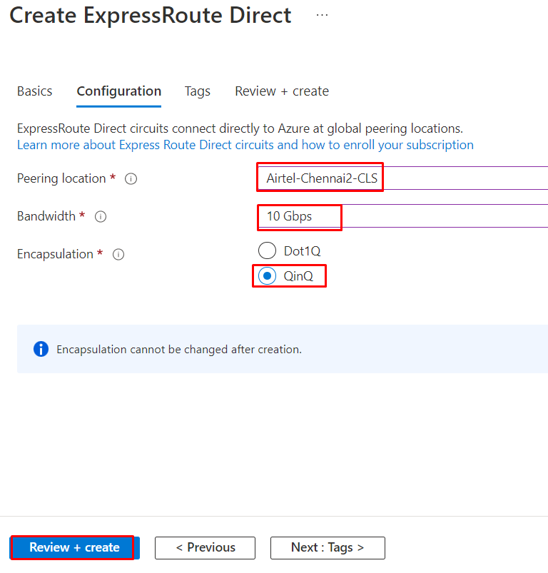Viewport: 548px width, 573px height.
Task: Click the Peering location info icon
Action: click(131, 179)
